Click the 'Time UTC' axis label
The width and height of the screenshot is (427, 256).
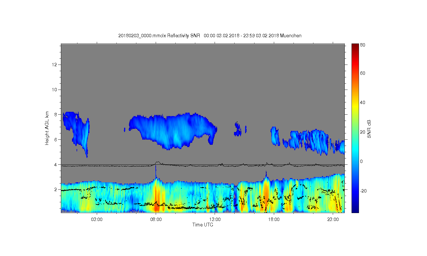(202, 225)
